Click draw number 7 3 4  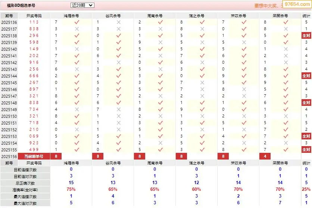[34, 109]
